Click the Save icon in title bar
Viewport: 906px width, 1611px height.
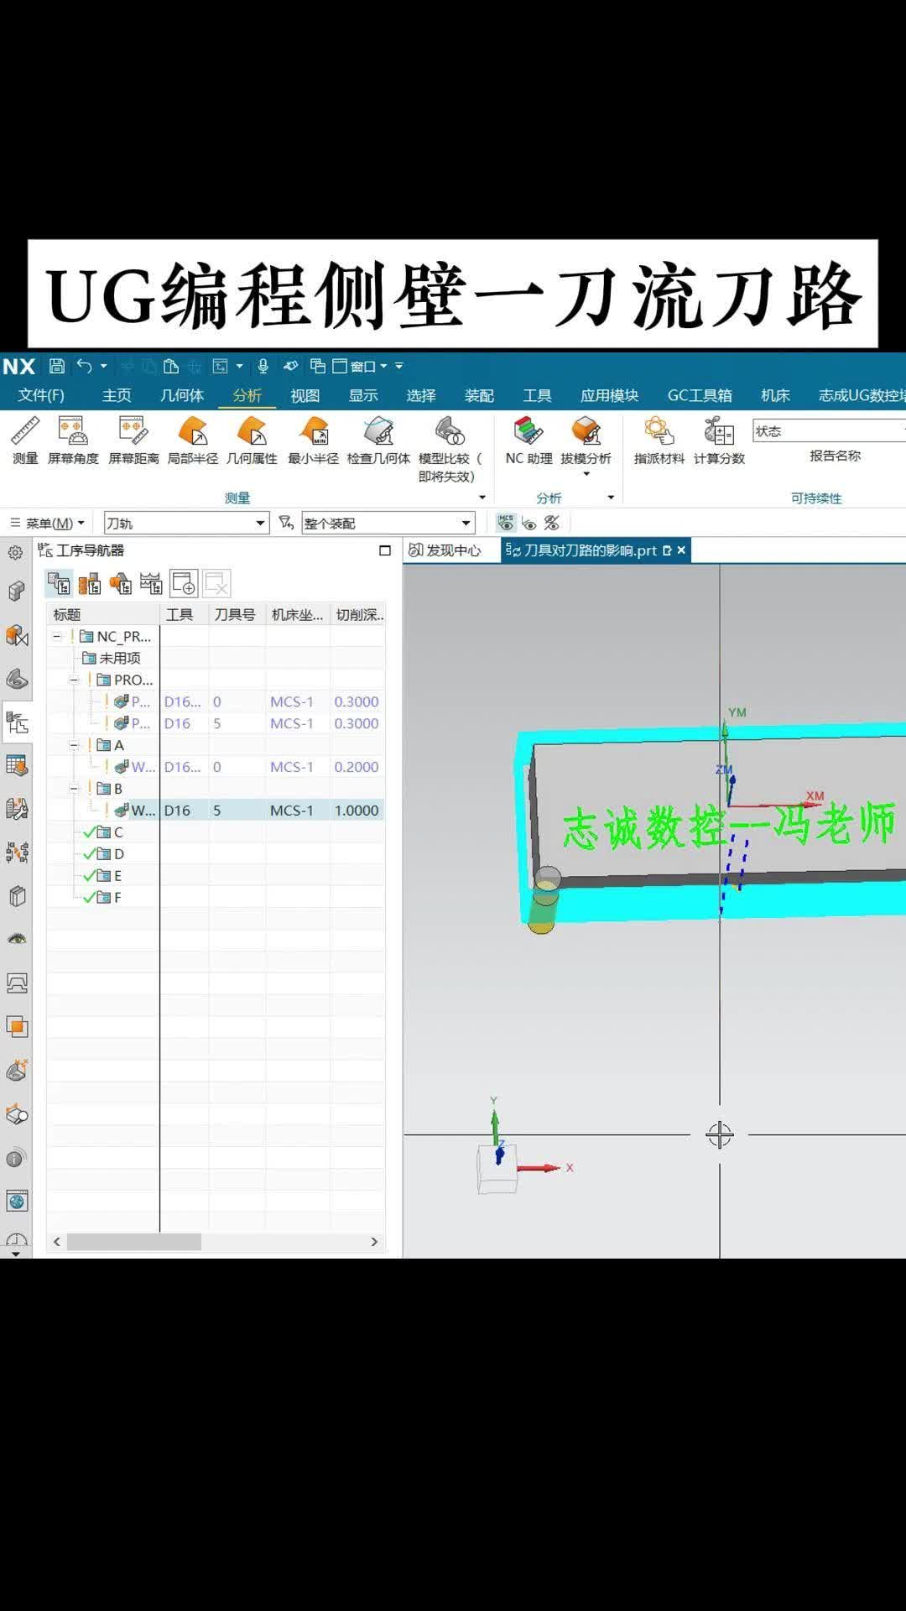coord(57,366)
